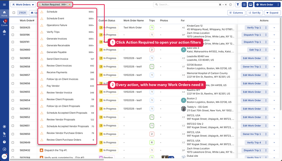Click the warning icon on Dispatch the Trip #1
282x161 pixels.
pyautogui.click(x=41, y=150)
